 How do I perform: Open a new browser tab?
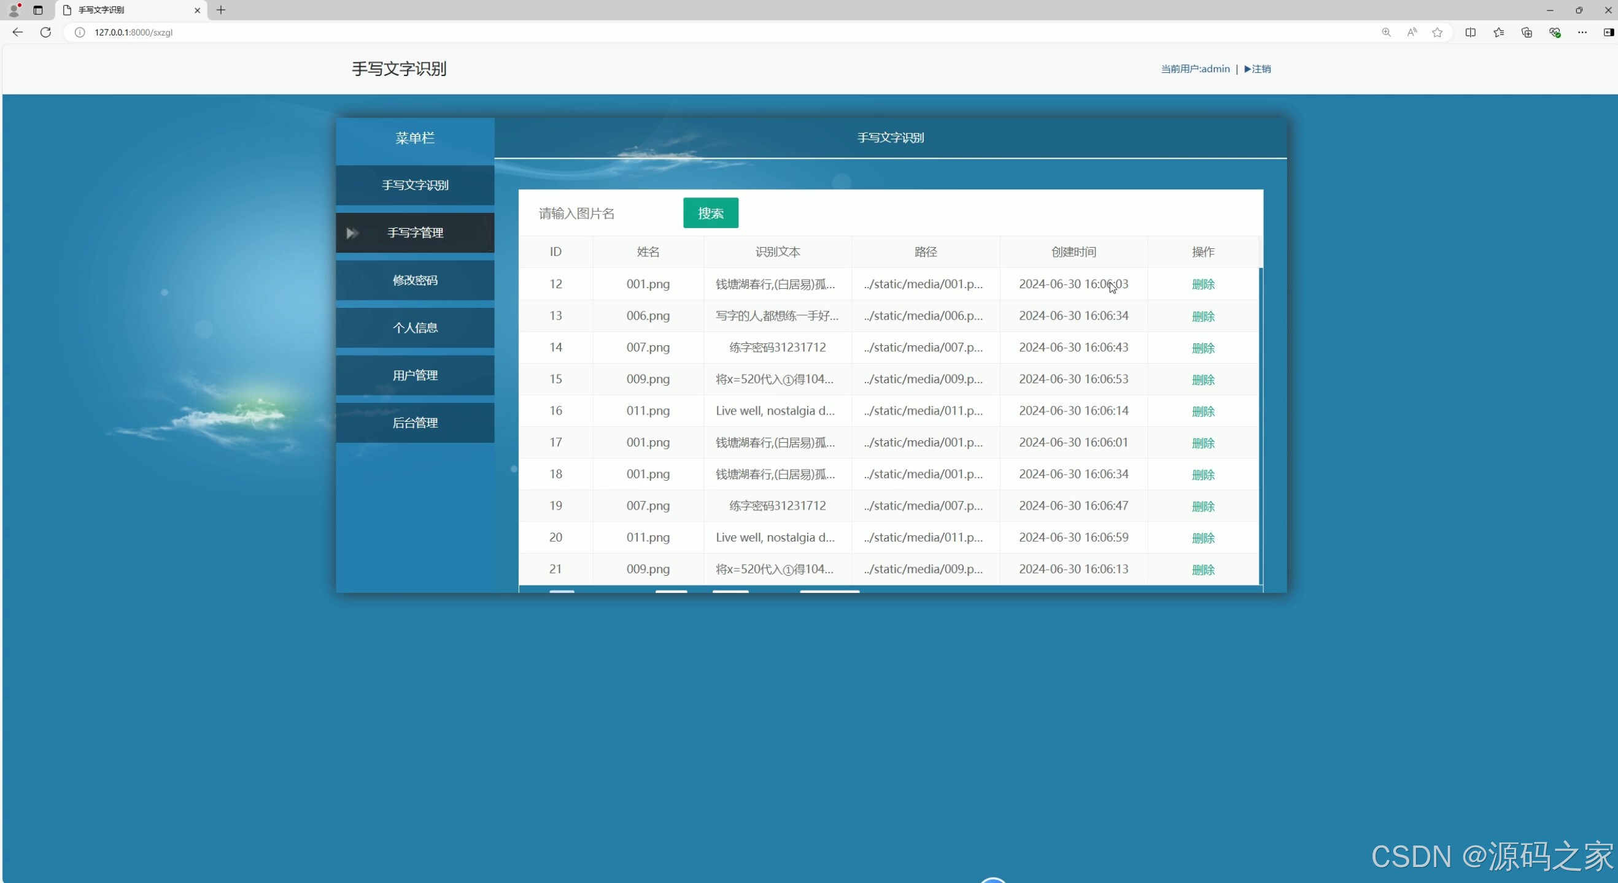click(221, 10)
